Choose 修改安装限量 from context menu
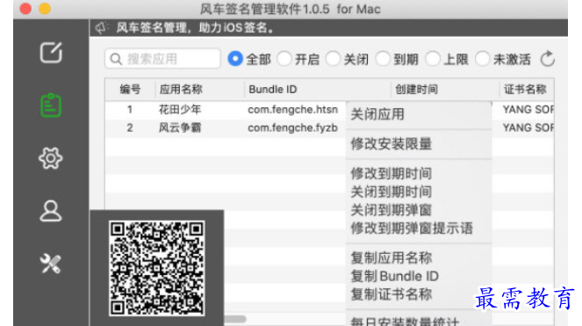Image resolution: width=582 pixels, height=326 pixels. (392, 144)
